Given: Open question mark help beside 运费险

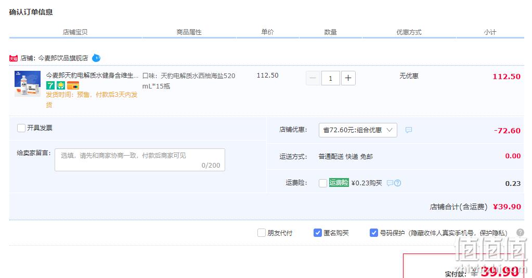Looking at the screenshot, I should click(x=398, y=183).
